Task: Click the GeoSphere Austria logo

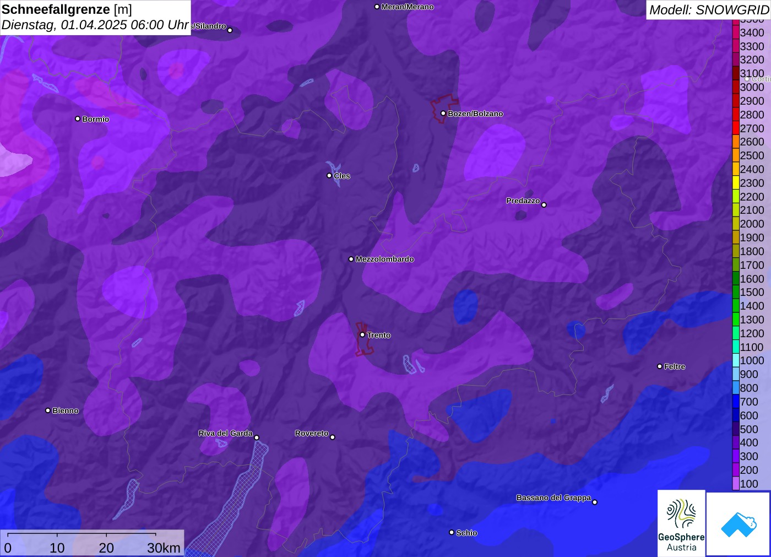Action: 681,523
